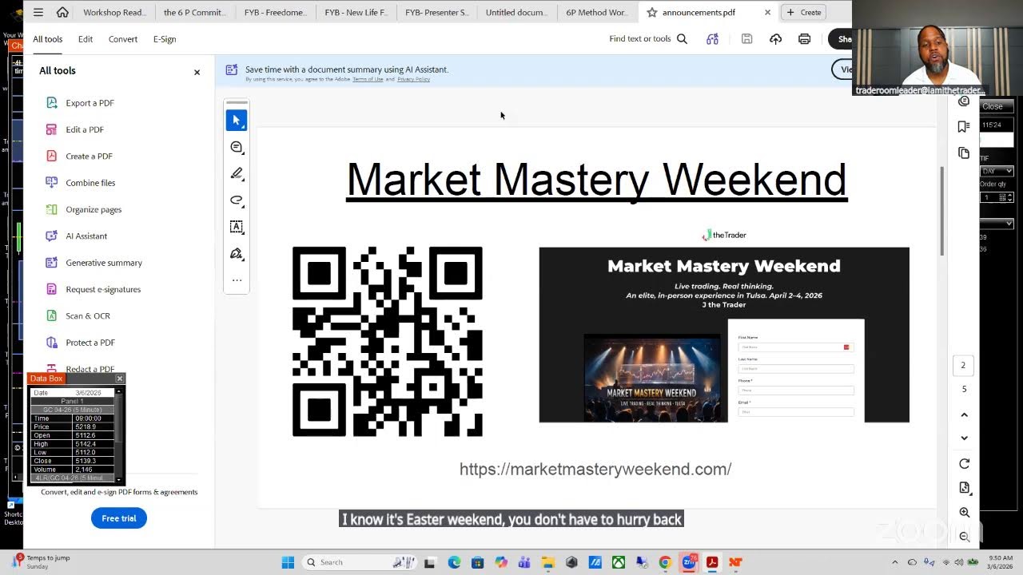Switch to the 6 P Commit... tab
This screenshot has width=1023, height=575.
tap(194, 12)
